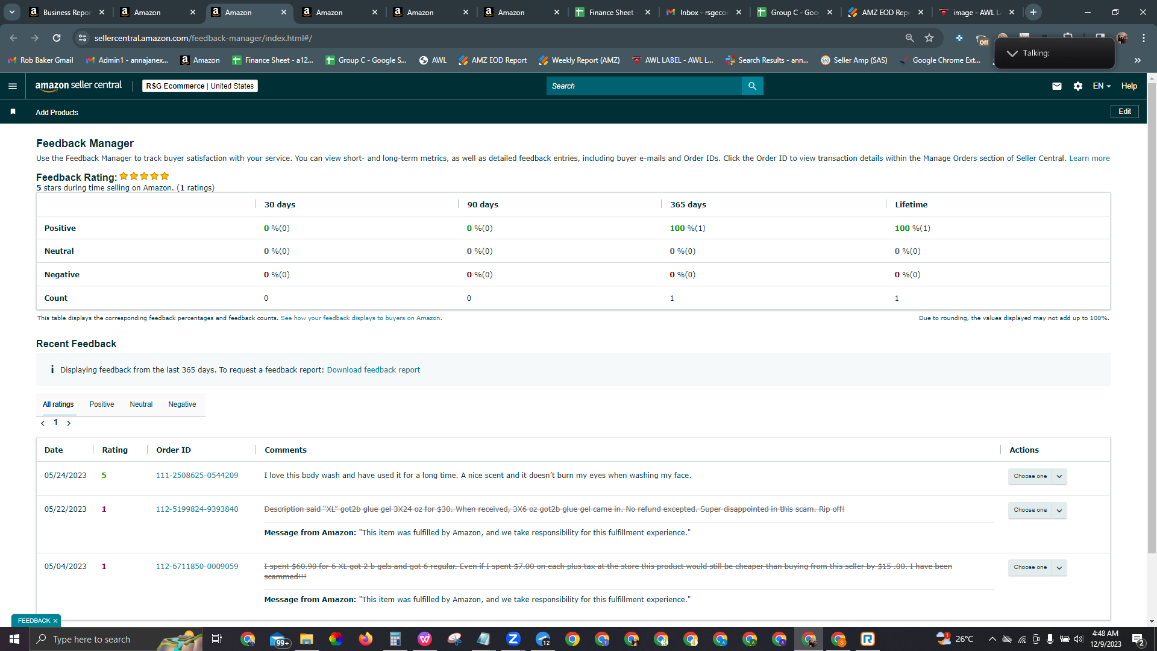Switch to the Negative feedback tab
This screenshot has height=651, width=1157.
(182, 404)
